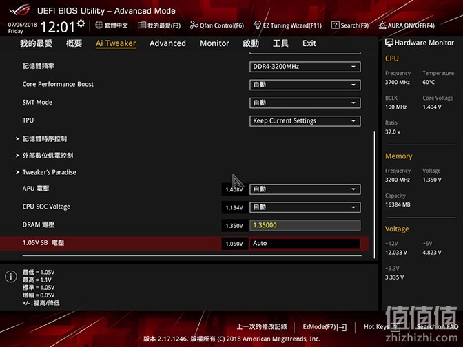Select the Exit tab
Screen dimensions: 463x347
[x=309, y=43]
